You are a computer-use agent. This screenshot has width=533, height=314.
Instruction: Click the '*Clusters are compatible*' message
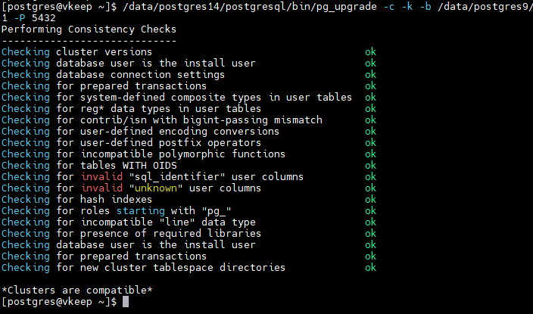76,291
